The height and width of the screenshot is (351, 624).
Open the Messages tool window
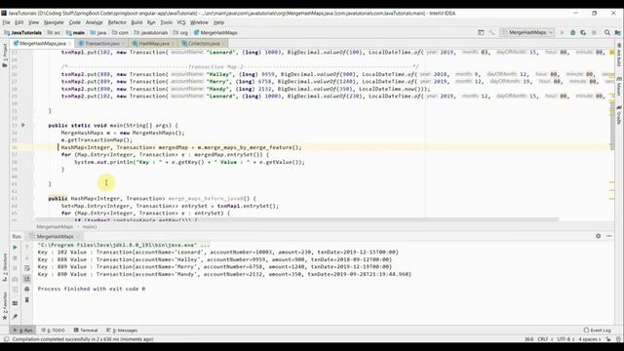click(122, 331)
